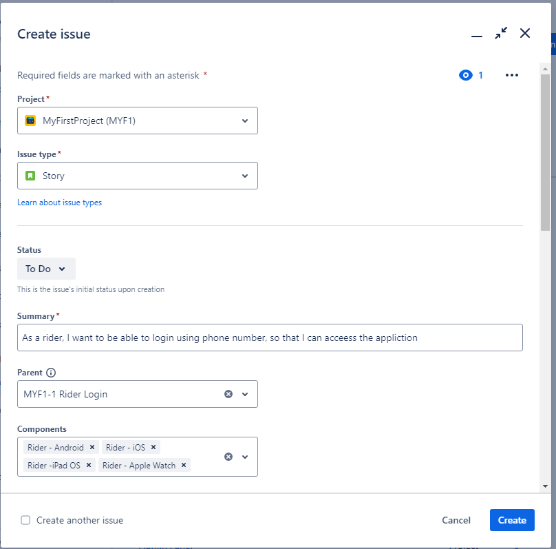Expand the Parent field dropdown arrow
Image resolution: width=556 pixels, height=549 pixels.
(245, 394)
